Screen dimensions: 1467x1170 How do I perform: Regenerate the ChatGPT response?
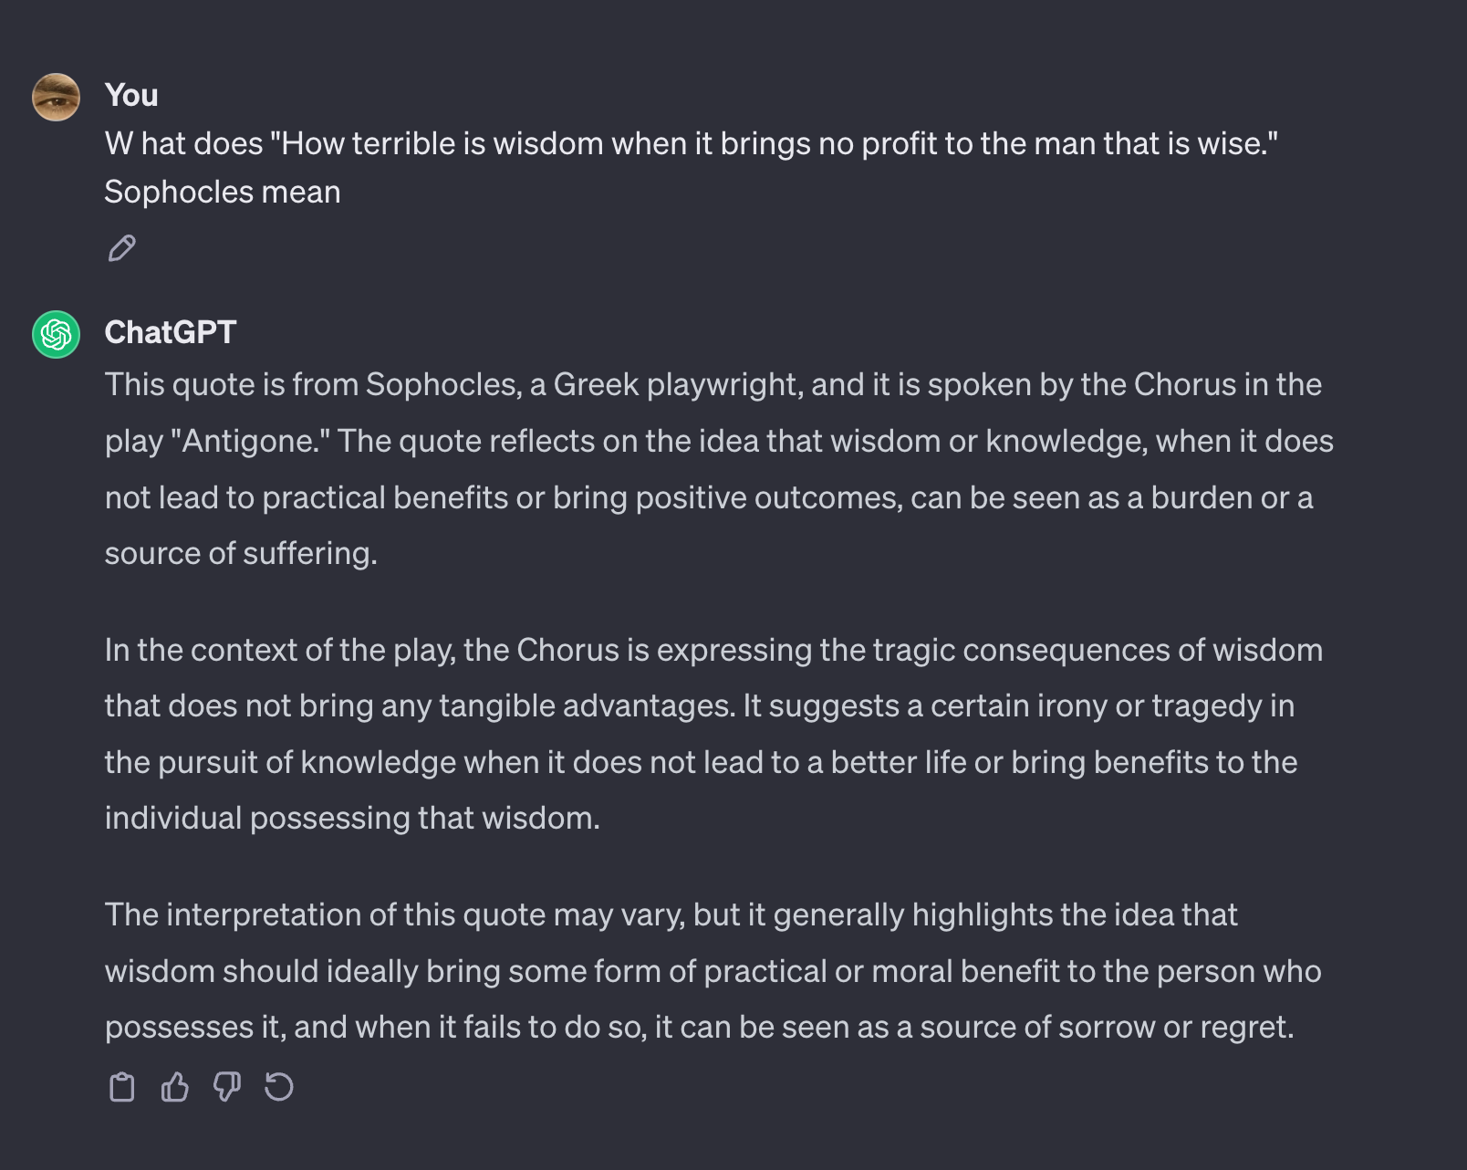point(278,1087)
